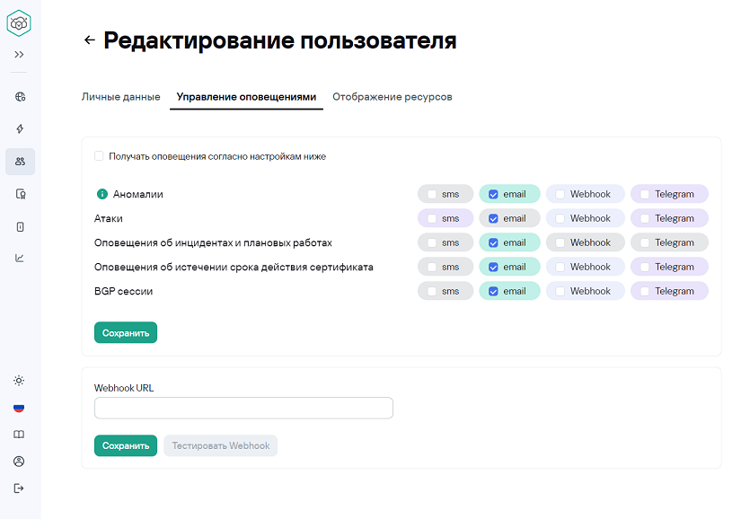This screenshot has height=519, width=741.
Task: Change language via the Russian flag icon
Action: point(19,408)
